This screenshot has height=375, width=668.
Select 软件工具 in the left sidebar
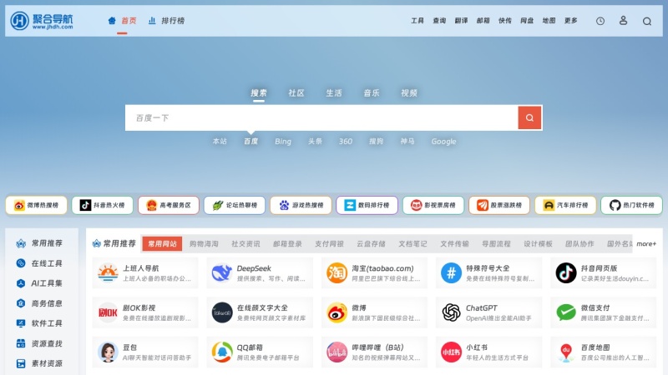click(41, 323)
